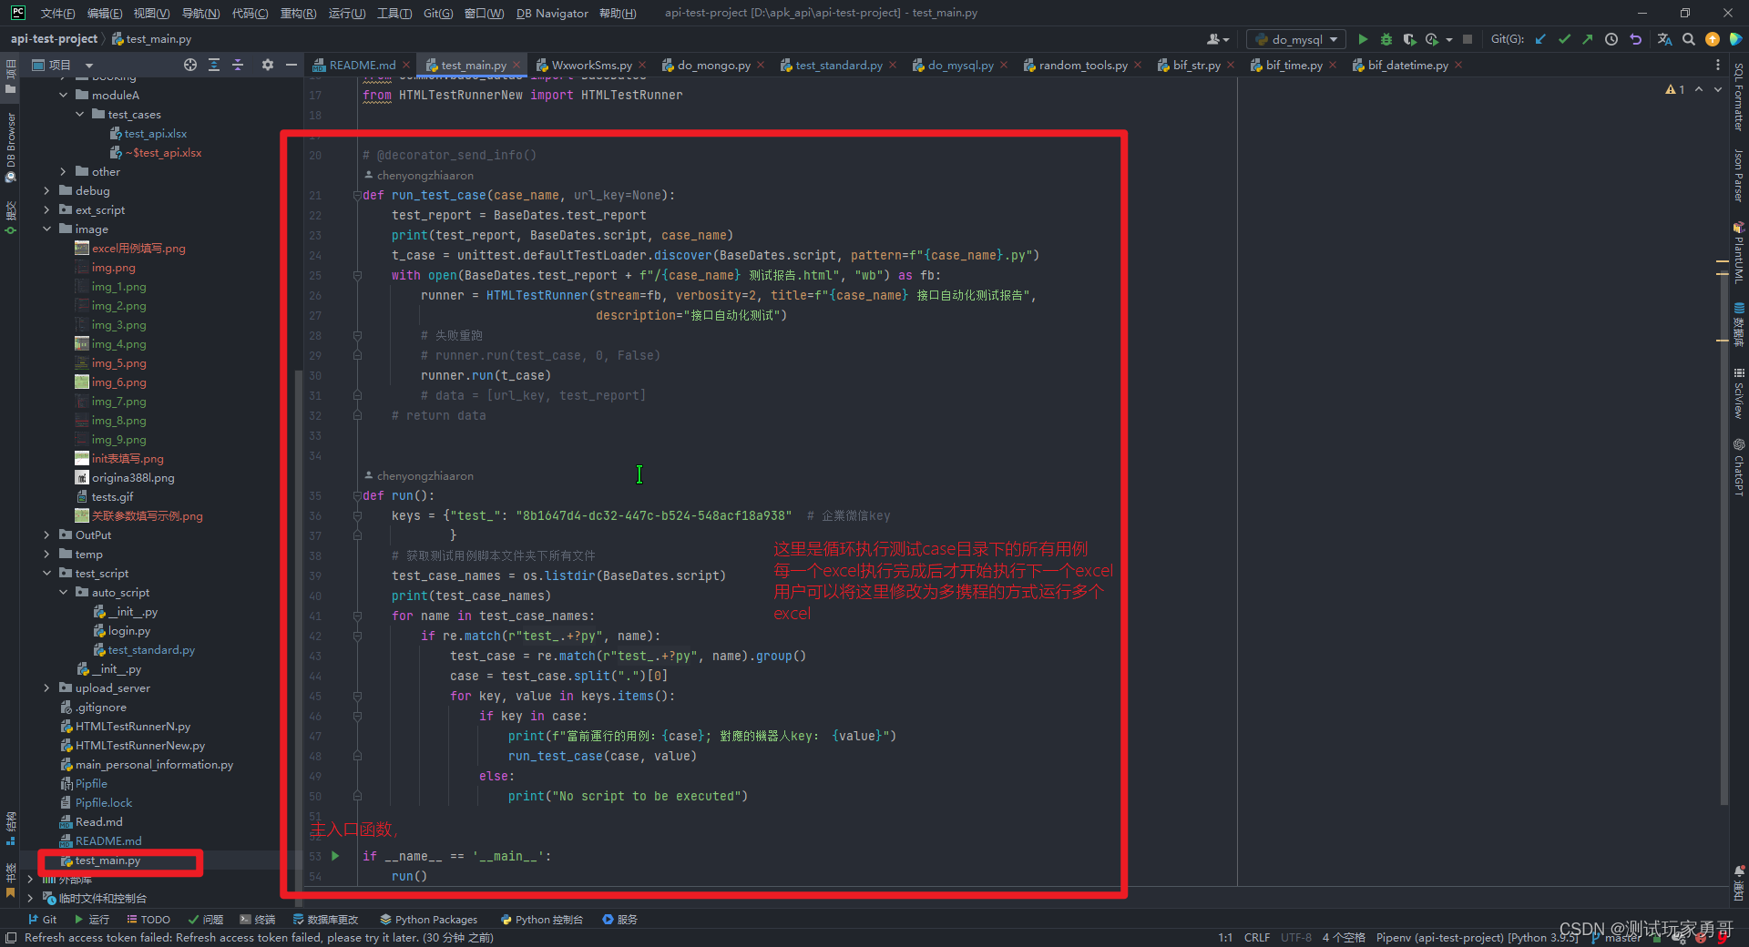This screenshot has width=1749, height=947.
Task: Open the 文件(F) menu
Action: click(x=57, y=13)
